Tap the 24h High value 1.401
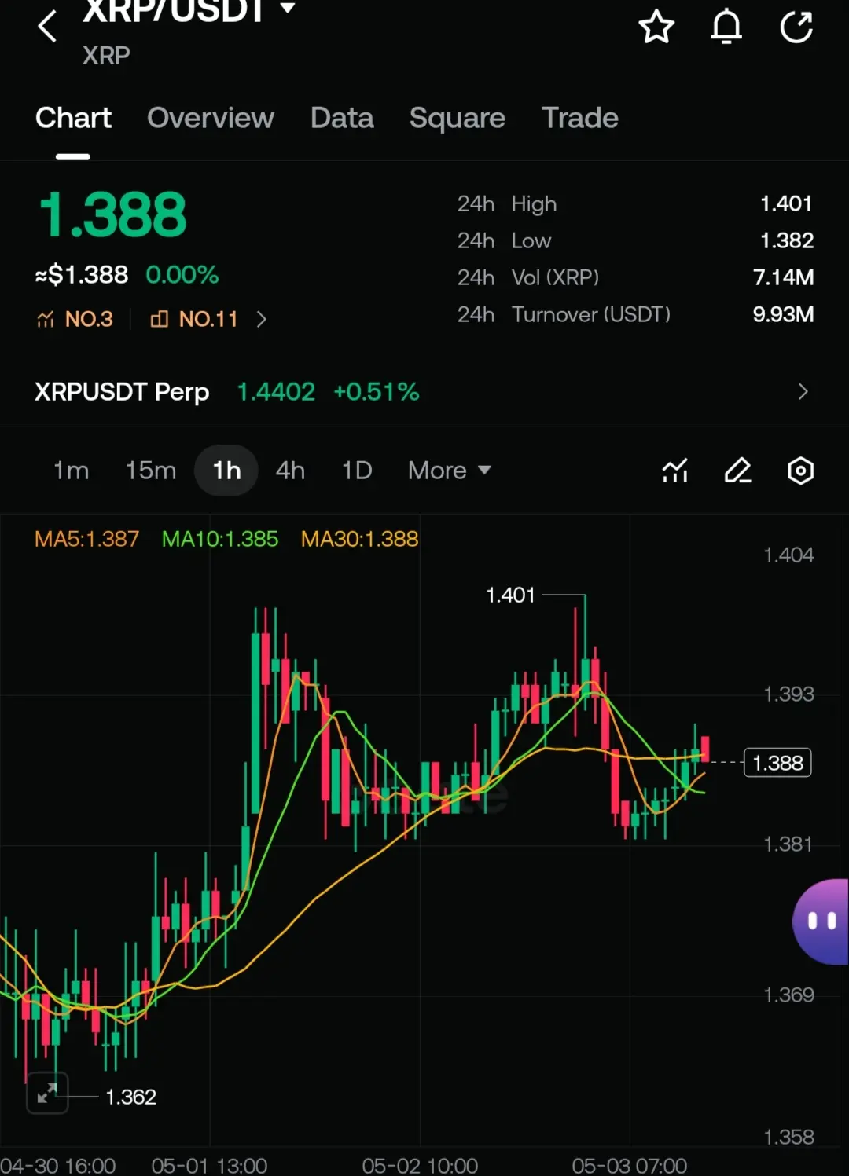 pos(786,203)
